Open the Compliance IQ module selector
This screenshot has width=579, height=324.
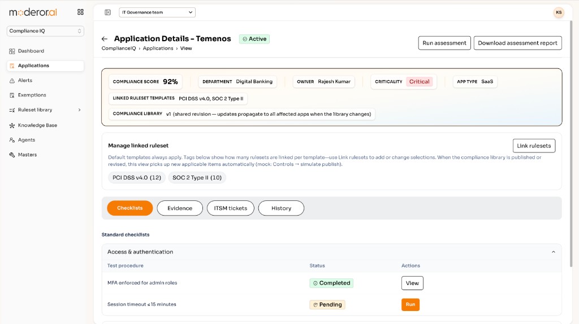click(x=45, y=31)
